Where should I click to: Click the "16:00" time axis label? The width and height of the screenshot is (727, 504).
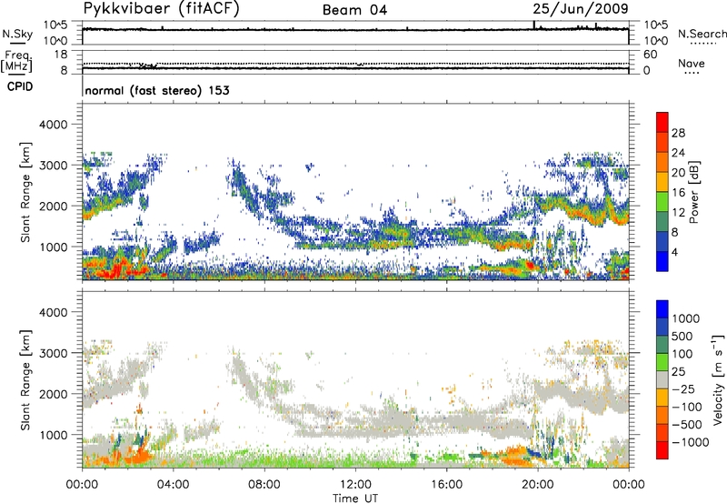coord(446,485)
